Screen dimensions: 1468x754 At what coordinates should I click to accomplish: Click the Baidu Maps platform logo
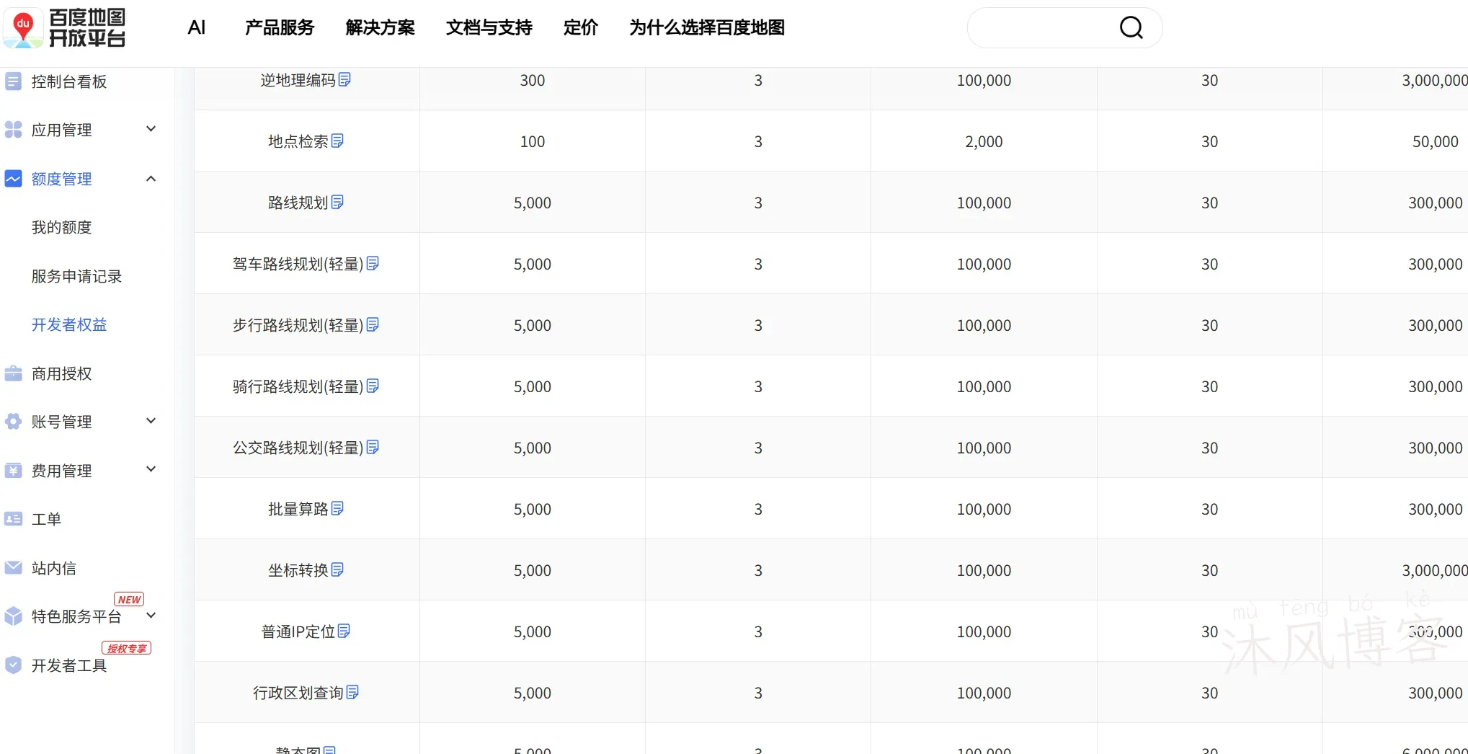65,29
